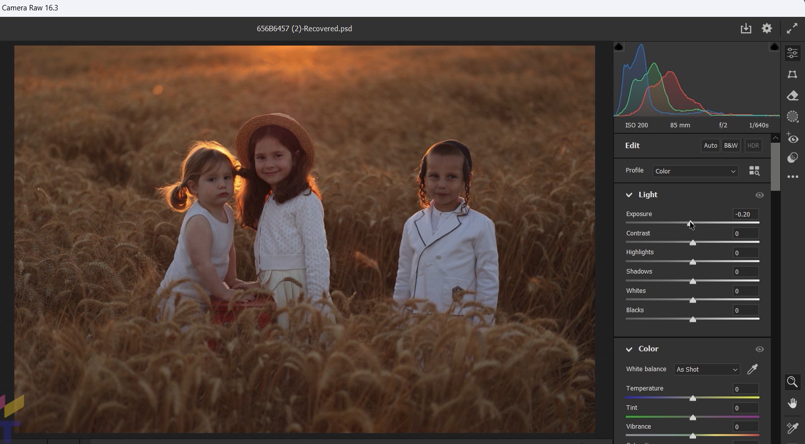Open the Profile dropdown showing Color
The width and height of the screenshot is (805, 444).
695,171
